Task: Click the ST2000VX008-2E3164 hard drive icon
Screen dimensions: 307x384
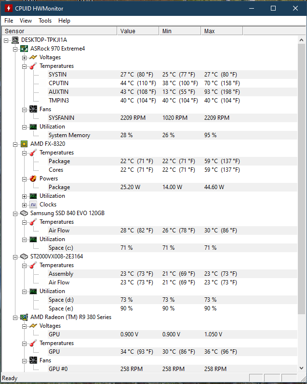Action: (x=24, y=256)
